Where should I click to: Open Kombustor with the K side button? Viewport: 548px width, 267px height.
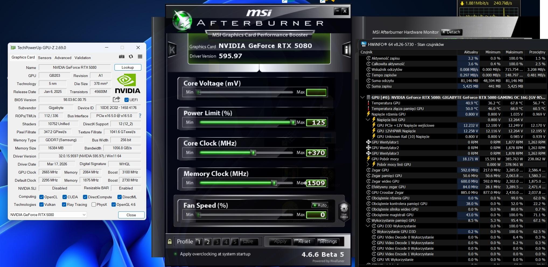tap(172, 50)
